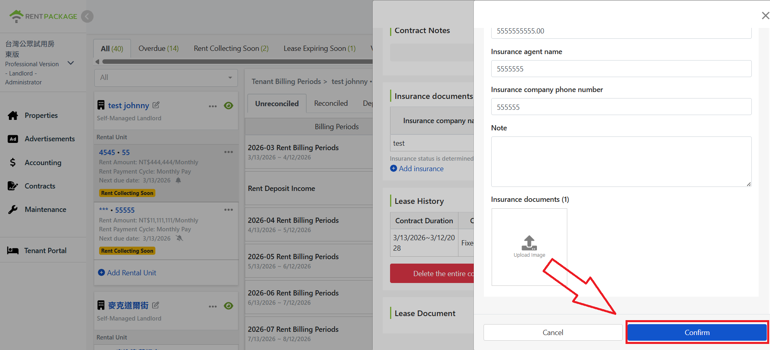The width and height of the screenshot is (770, 350).
Task: Click muted bell on unit *** • 55555
Action: point(180,238)
